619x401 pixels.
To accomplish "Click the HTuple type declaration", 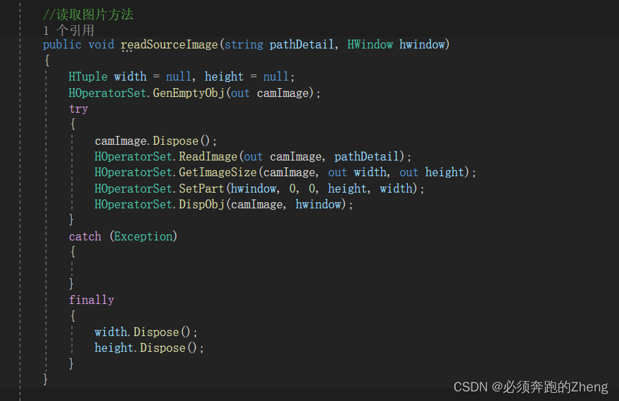I will pos(87,77).
